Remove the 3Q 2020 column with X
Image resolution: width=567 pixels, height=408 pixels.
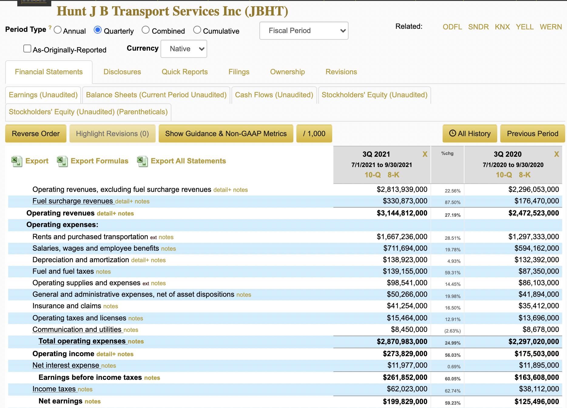(556, 154)
